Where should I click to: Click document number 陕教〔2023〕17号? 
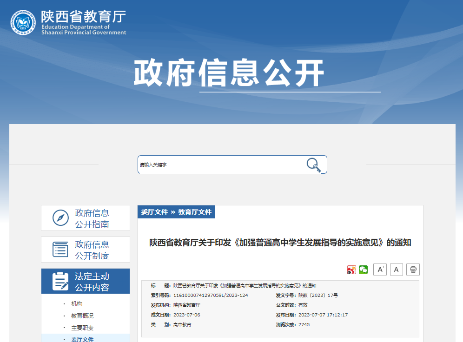318,296
